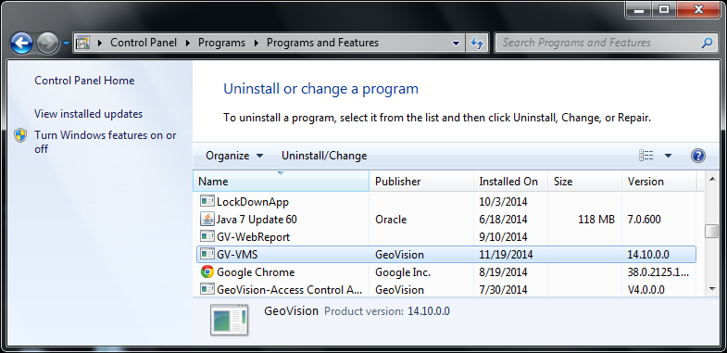Click the search magnifier icon
727x353 pixels.
coord(707,44)
